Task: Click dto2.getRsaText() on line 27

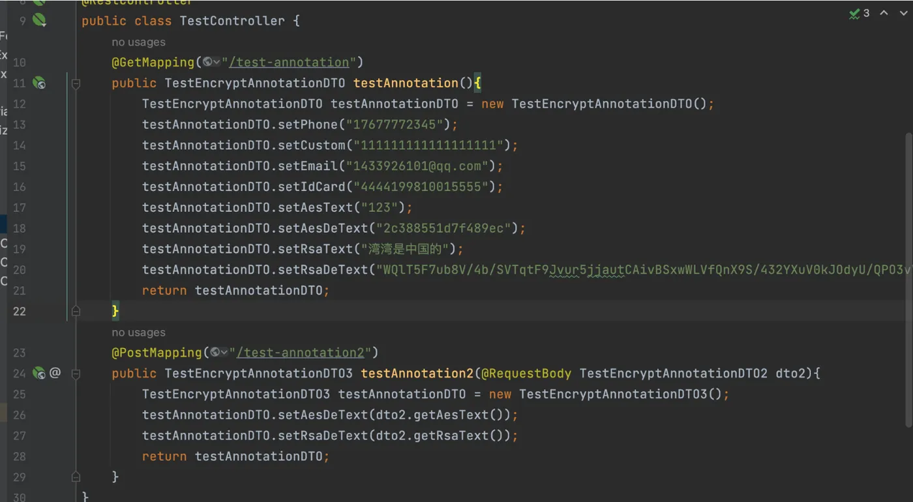Action: click(440, 436)
